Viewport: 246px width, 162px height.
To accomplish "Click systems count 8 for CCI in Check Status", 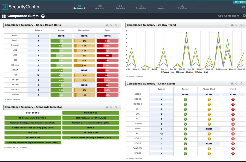I will click(x=161, y=119).
